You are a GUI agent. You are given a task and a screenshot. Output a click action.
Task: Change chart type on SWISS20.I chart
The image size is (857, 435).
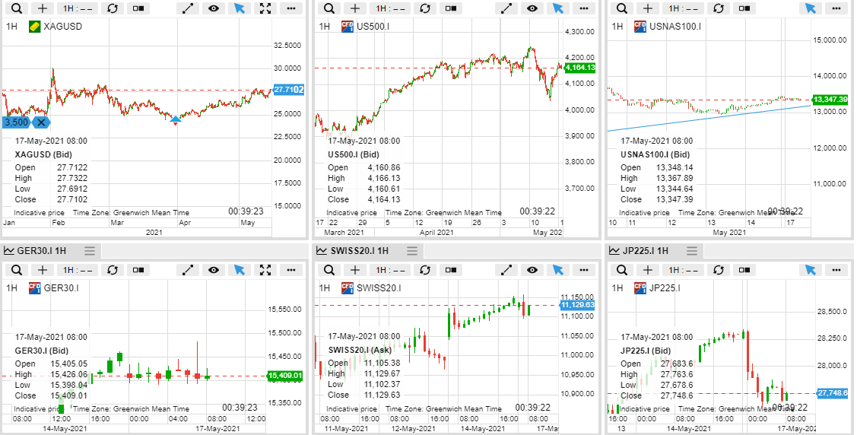coord(450,270)
